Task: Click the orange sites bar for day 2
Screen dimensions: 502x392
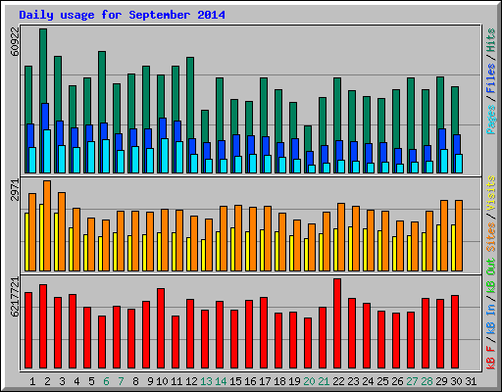Action: coord(47,225)
